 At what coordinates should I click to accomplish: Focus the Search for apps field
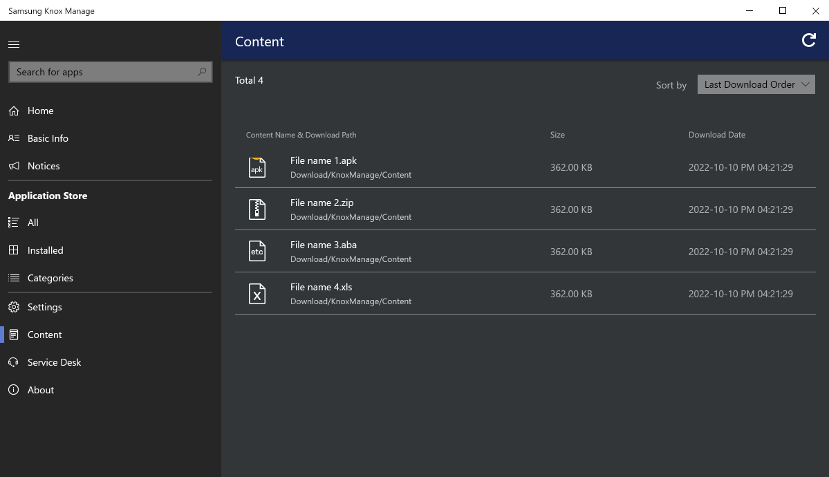coord(111,72)
